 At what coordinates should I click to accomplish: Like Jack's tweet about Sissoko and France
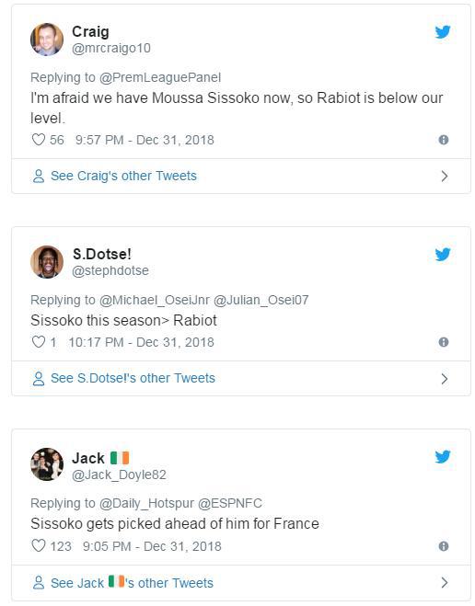pyautogui.click(x=39, y=546)
